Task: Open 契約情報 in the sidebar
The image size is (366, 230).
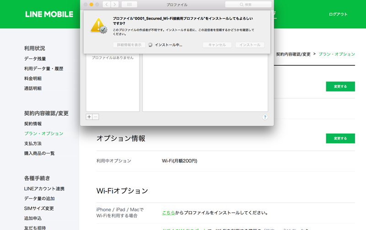Action: pos(33,123)
